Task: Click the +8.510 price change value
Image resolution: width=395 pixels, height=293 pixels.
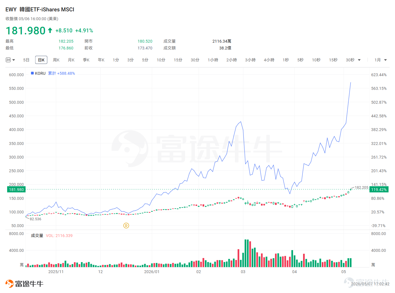Action: [64, 30]
